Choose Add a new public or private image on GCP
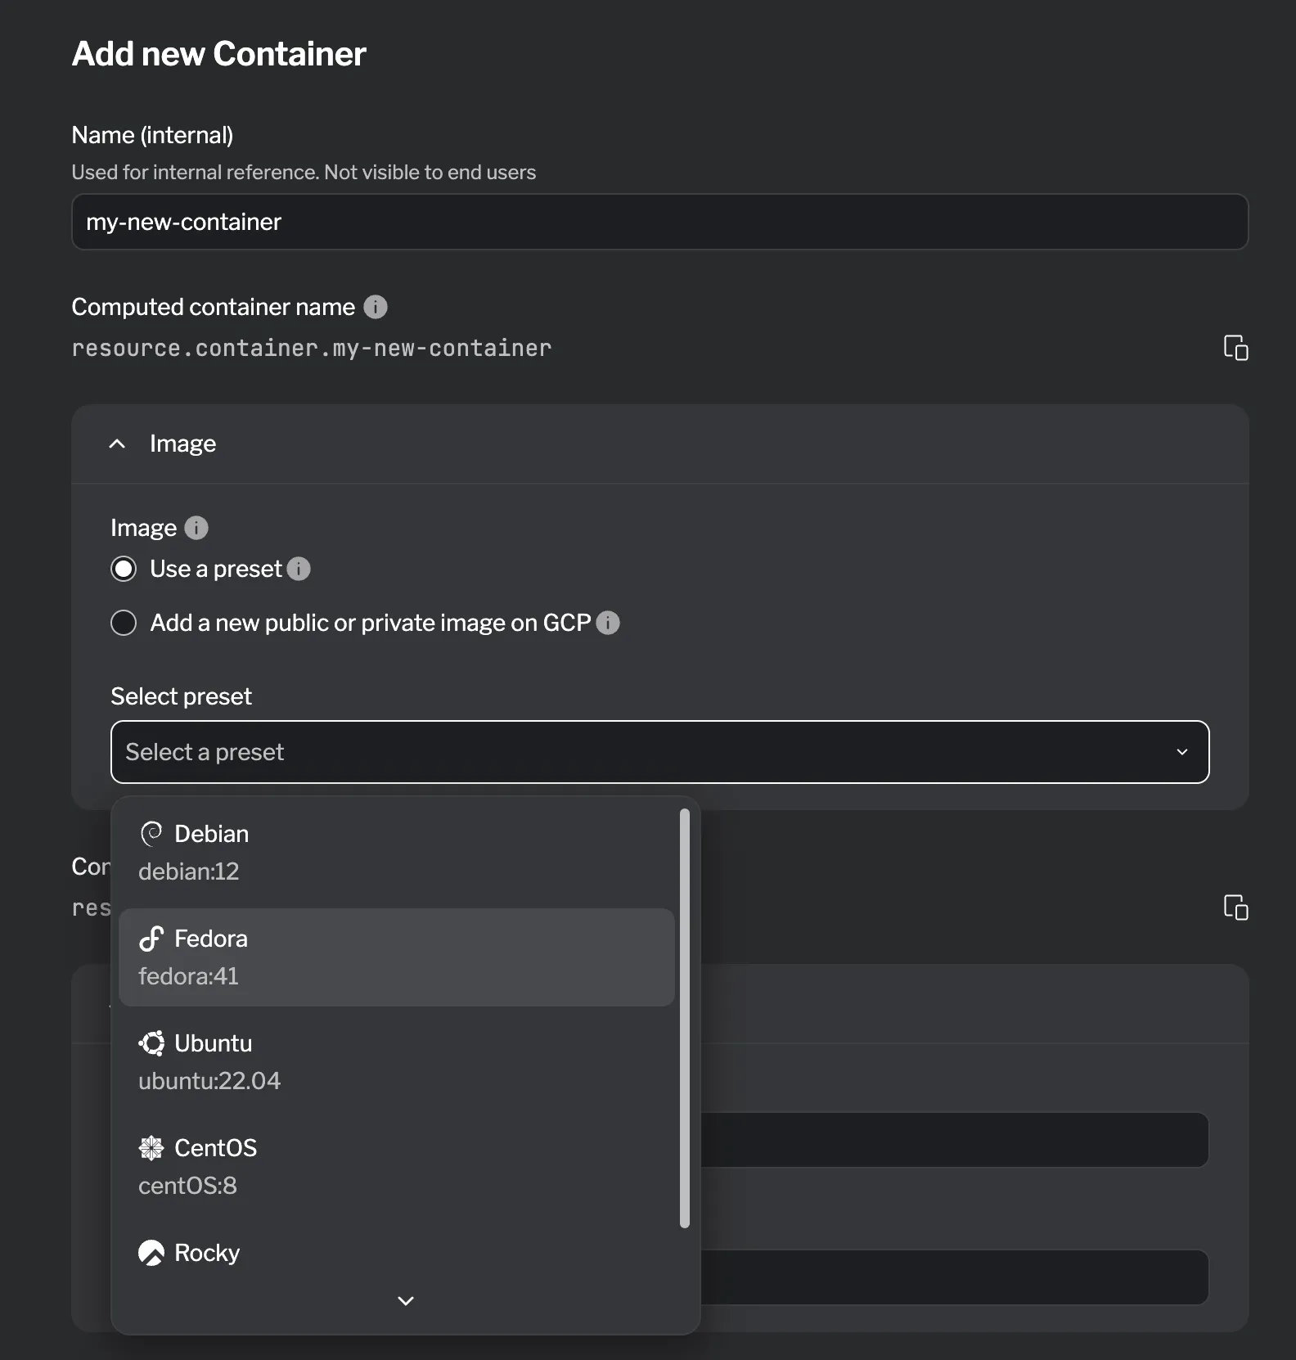 point(124,623)
